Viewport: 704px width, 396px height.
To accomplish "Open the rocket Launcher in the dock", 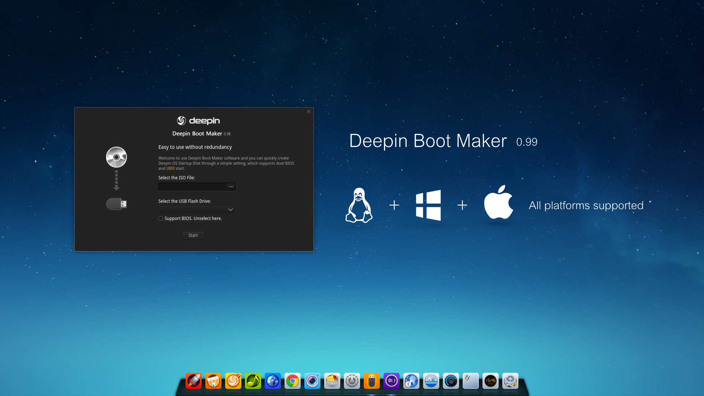I will [x=193, y=381].
